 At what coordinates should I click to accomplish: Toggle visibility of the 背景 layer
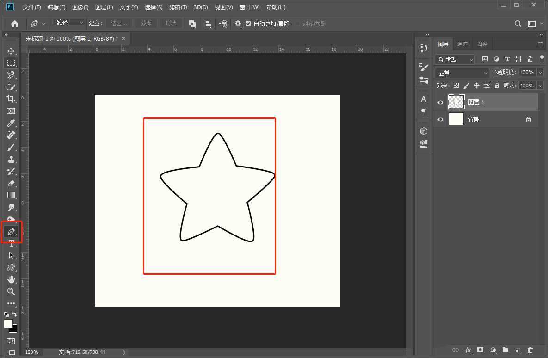pos(440,119)
